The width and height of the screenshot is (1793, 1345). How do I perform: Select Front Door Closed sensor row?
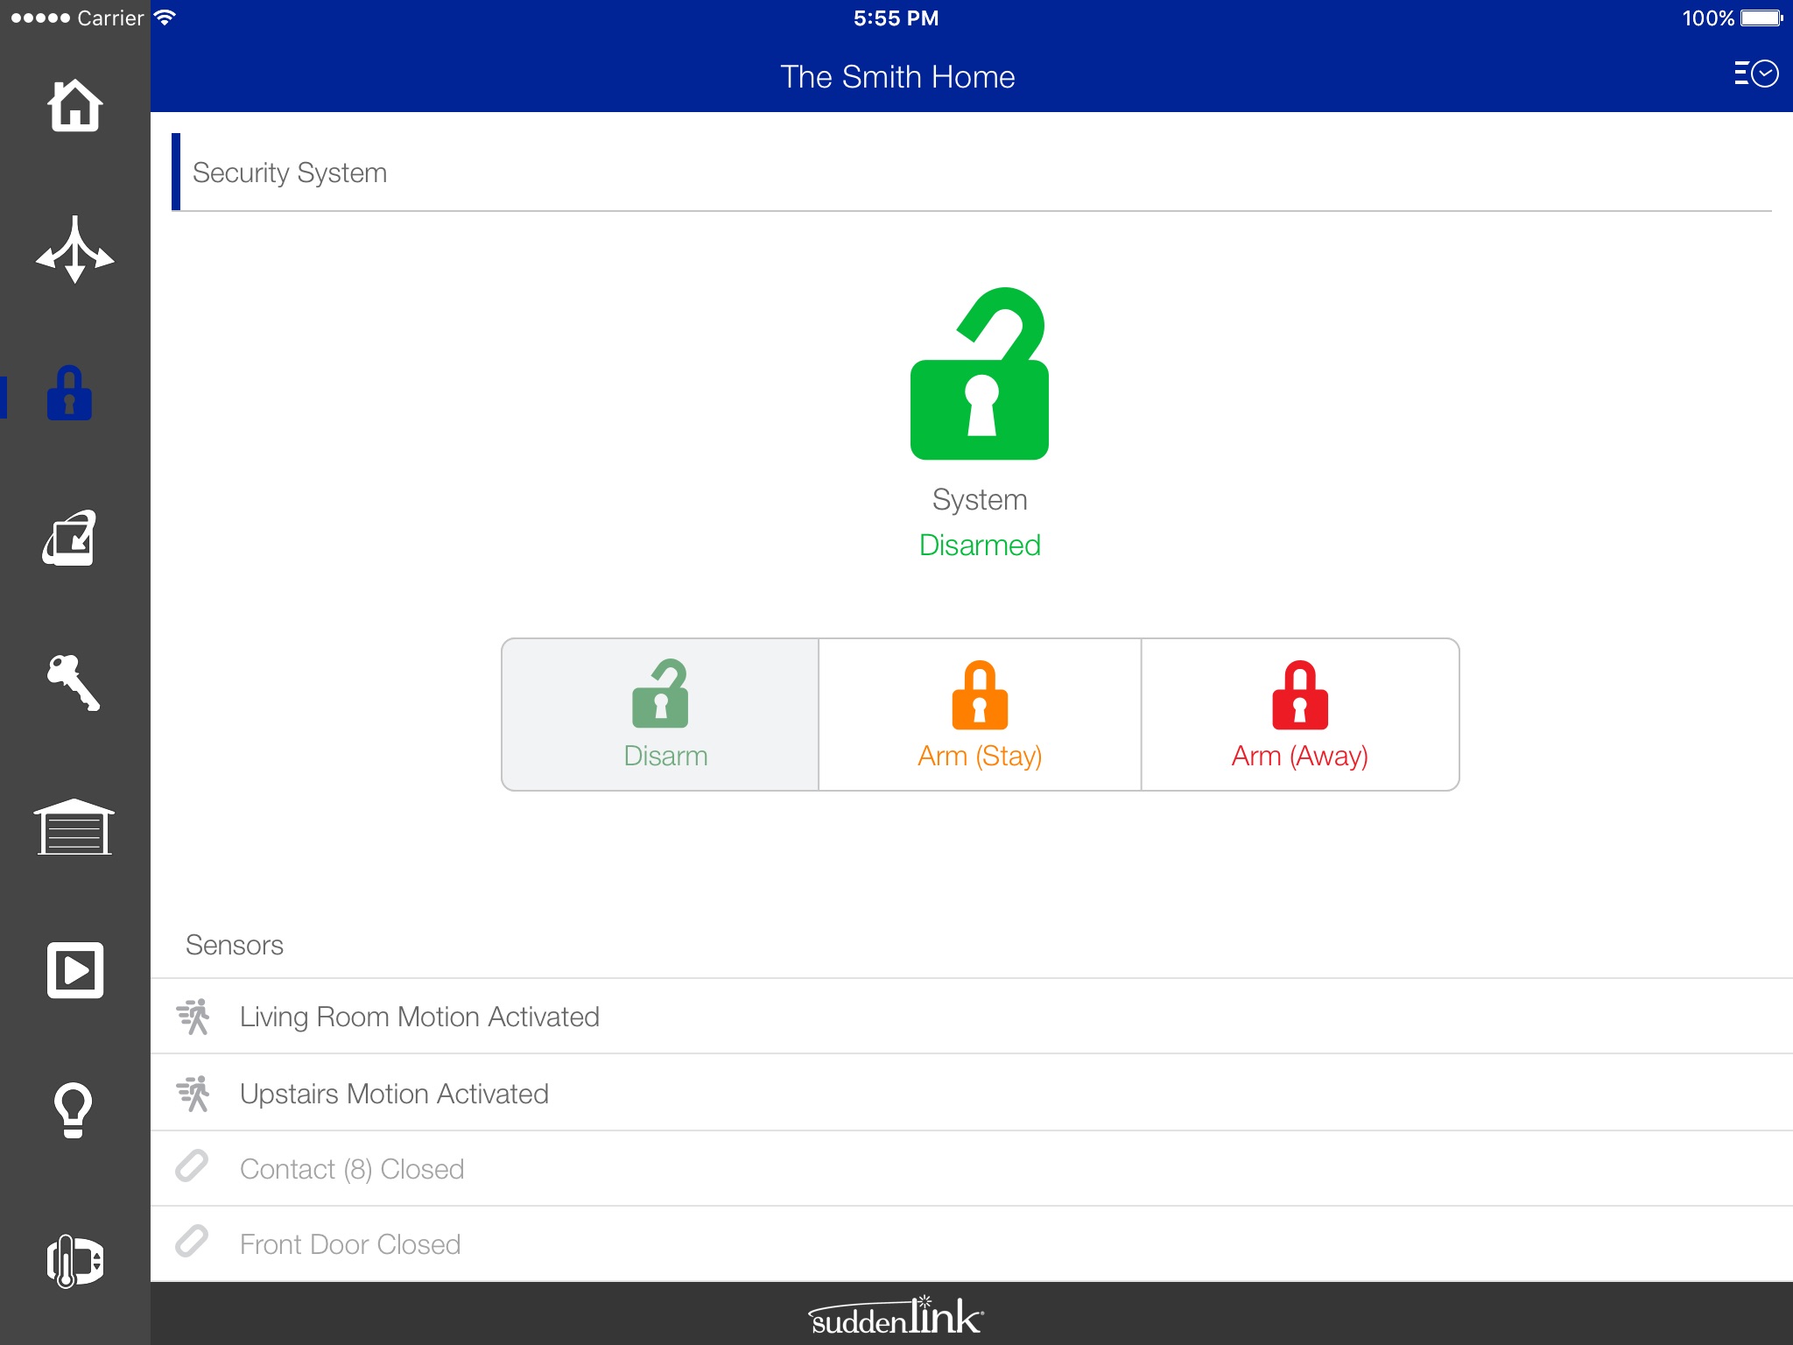350,1244
